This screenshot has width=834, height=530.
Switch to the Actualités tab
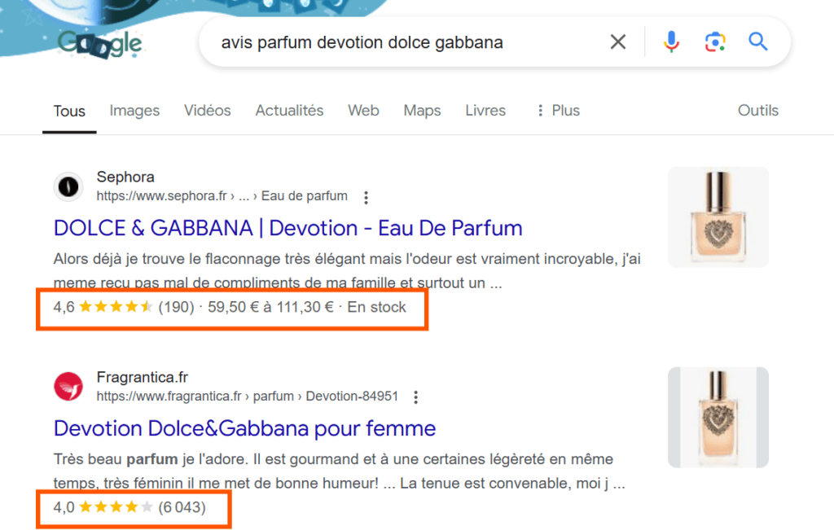[289, 111]
